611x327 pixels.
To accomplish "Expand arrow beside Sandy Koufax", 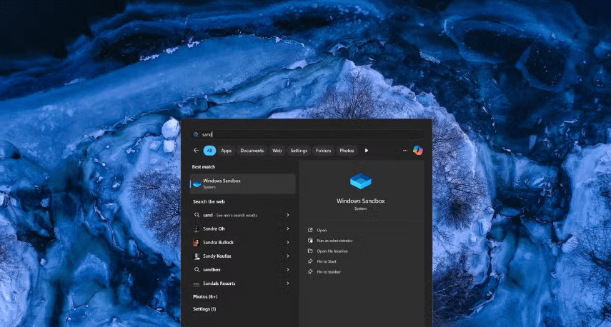I will click(288, 256).
